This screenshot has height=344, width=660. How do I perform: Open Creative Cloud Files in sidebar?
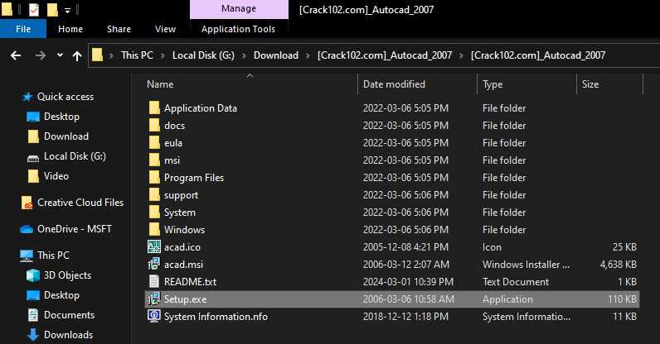(80, 203)
